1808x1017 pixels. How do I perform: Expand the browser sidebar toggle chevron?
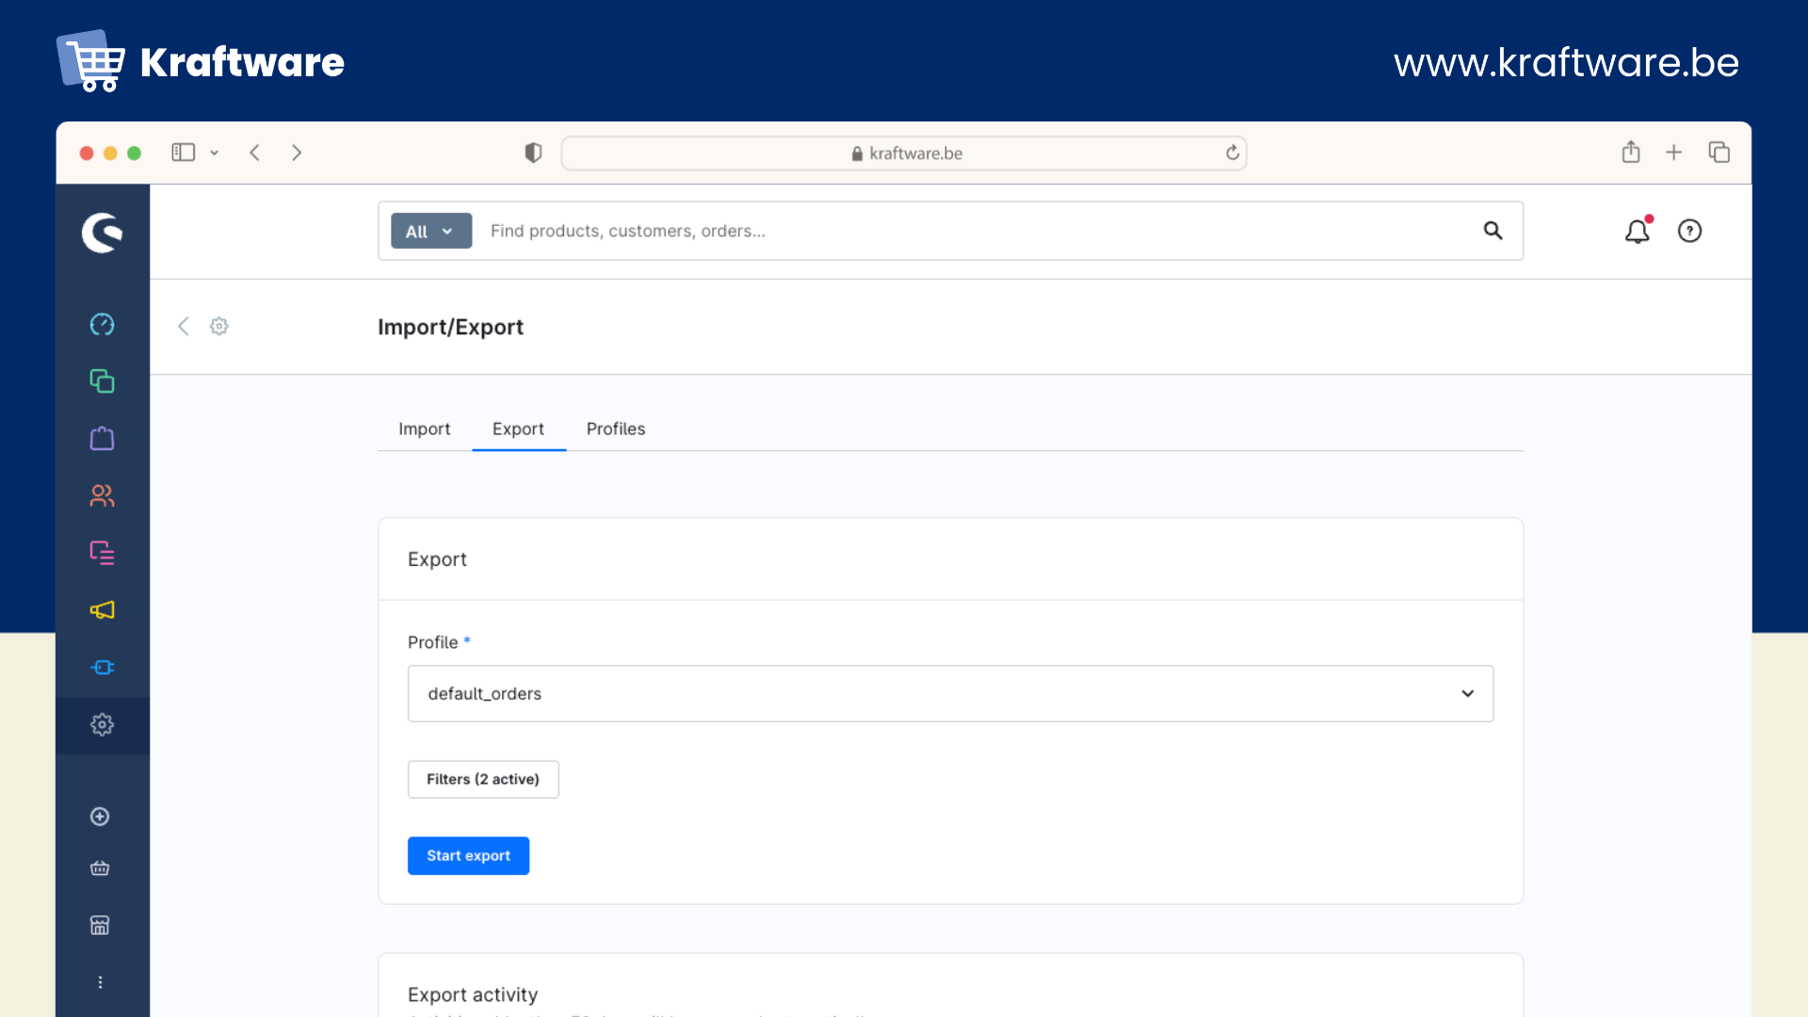click(215, 153)
